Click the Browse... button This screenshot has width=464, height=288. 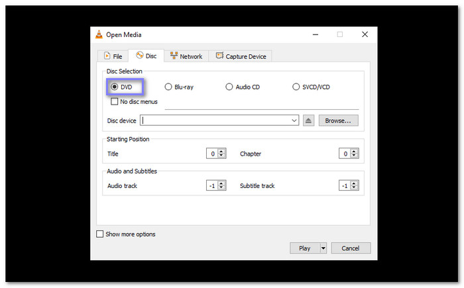point(338,120)
